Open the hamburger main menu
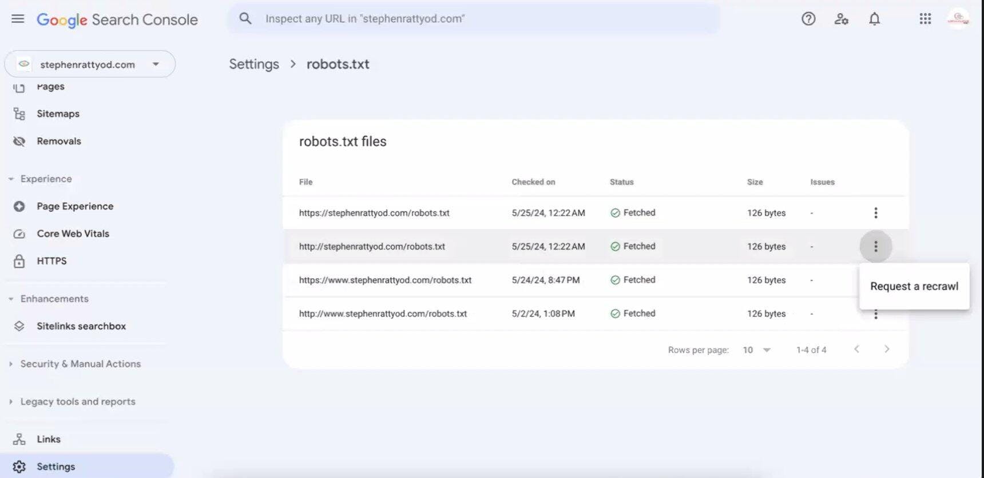The image size is (984, 478). click(x=18, y=19)
